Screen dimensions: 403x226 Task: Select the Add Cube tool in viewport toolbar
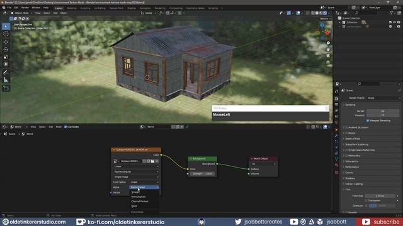point(6,89)
